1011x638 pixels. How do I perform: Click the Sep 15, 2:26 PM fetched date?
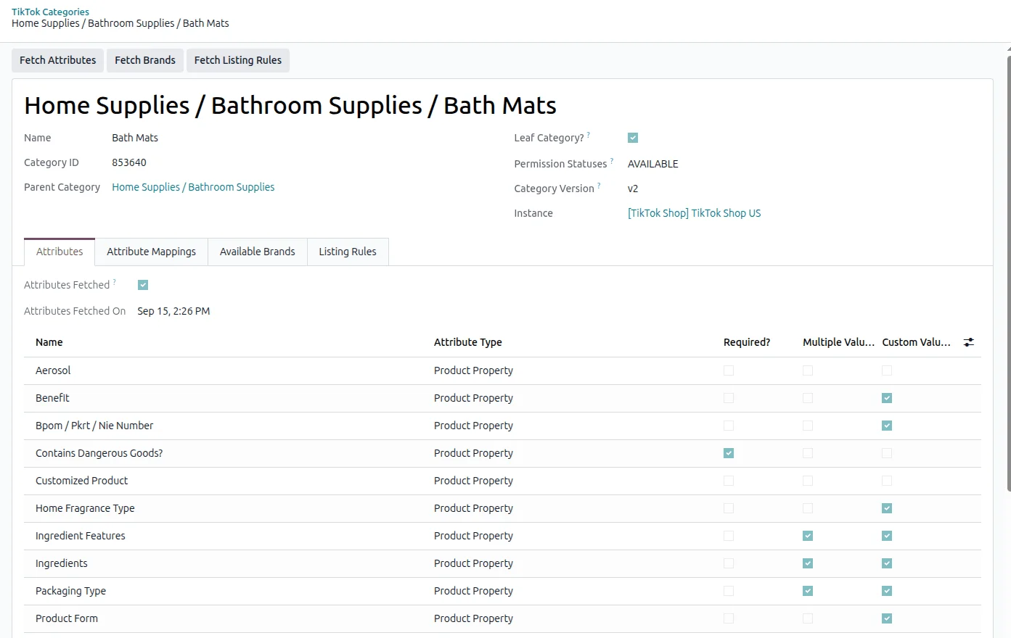(x=173, y=311)
